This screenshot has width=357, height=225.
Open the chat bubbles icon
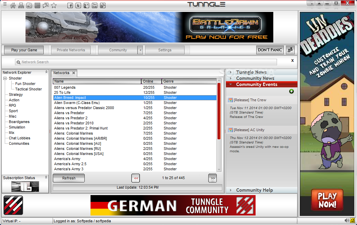[x=46, y=5]
